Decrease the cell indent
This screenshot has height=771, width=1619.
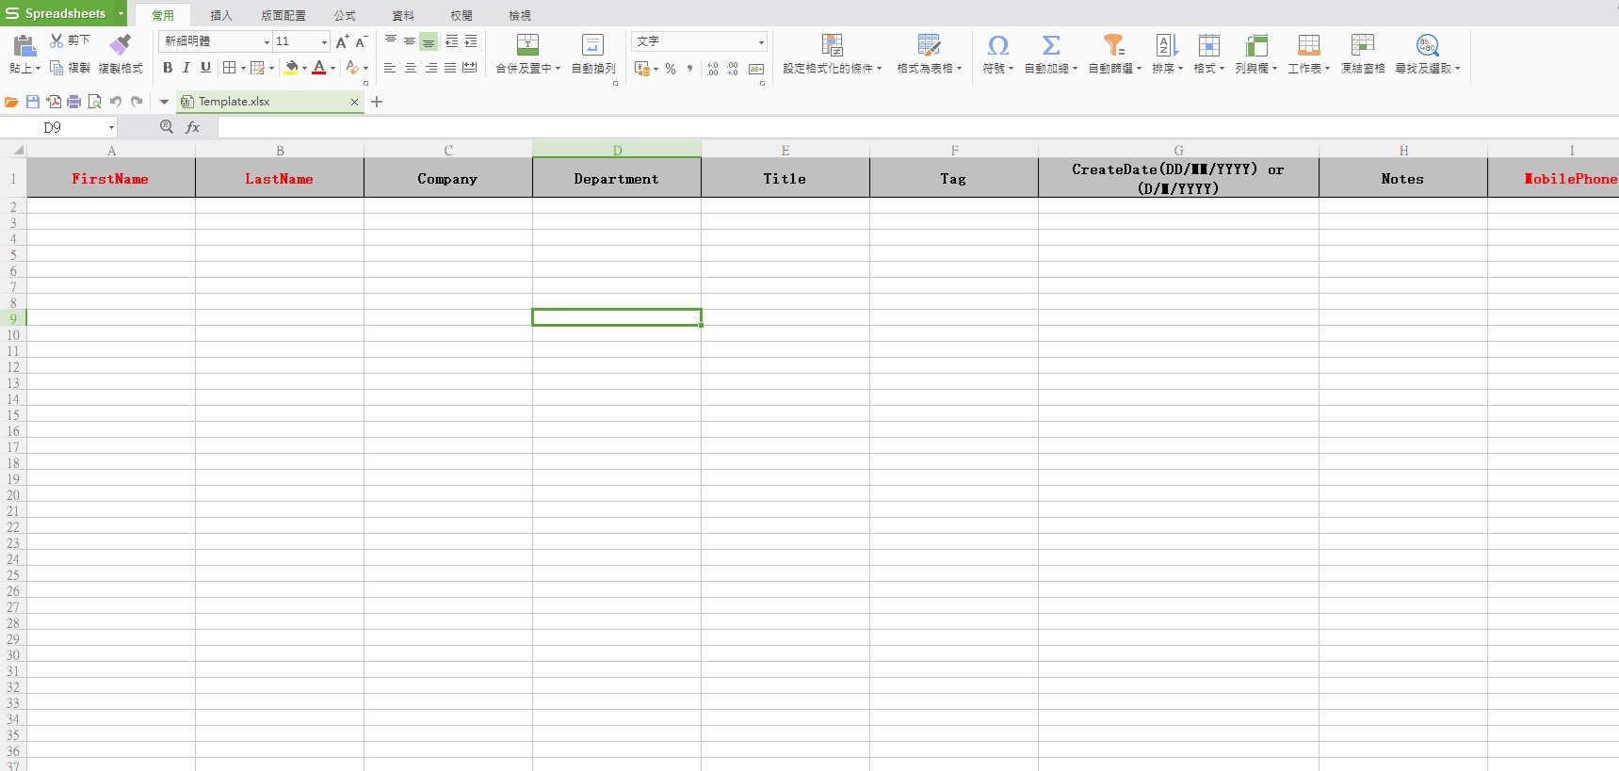(x=452, y=41)
